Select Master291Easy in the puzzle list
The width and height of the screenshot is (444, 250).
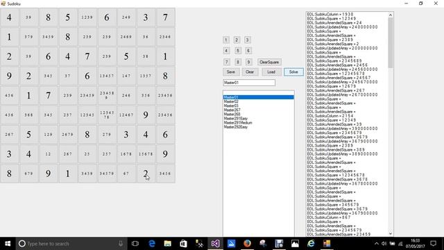click(258, 119)
